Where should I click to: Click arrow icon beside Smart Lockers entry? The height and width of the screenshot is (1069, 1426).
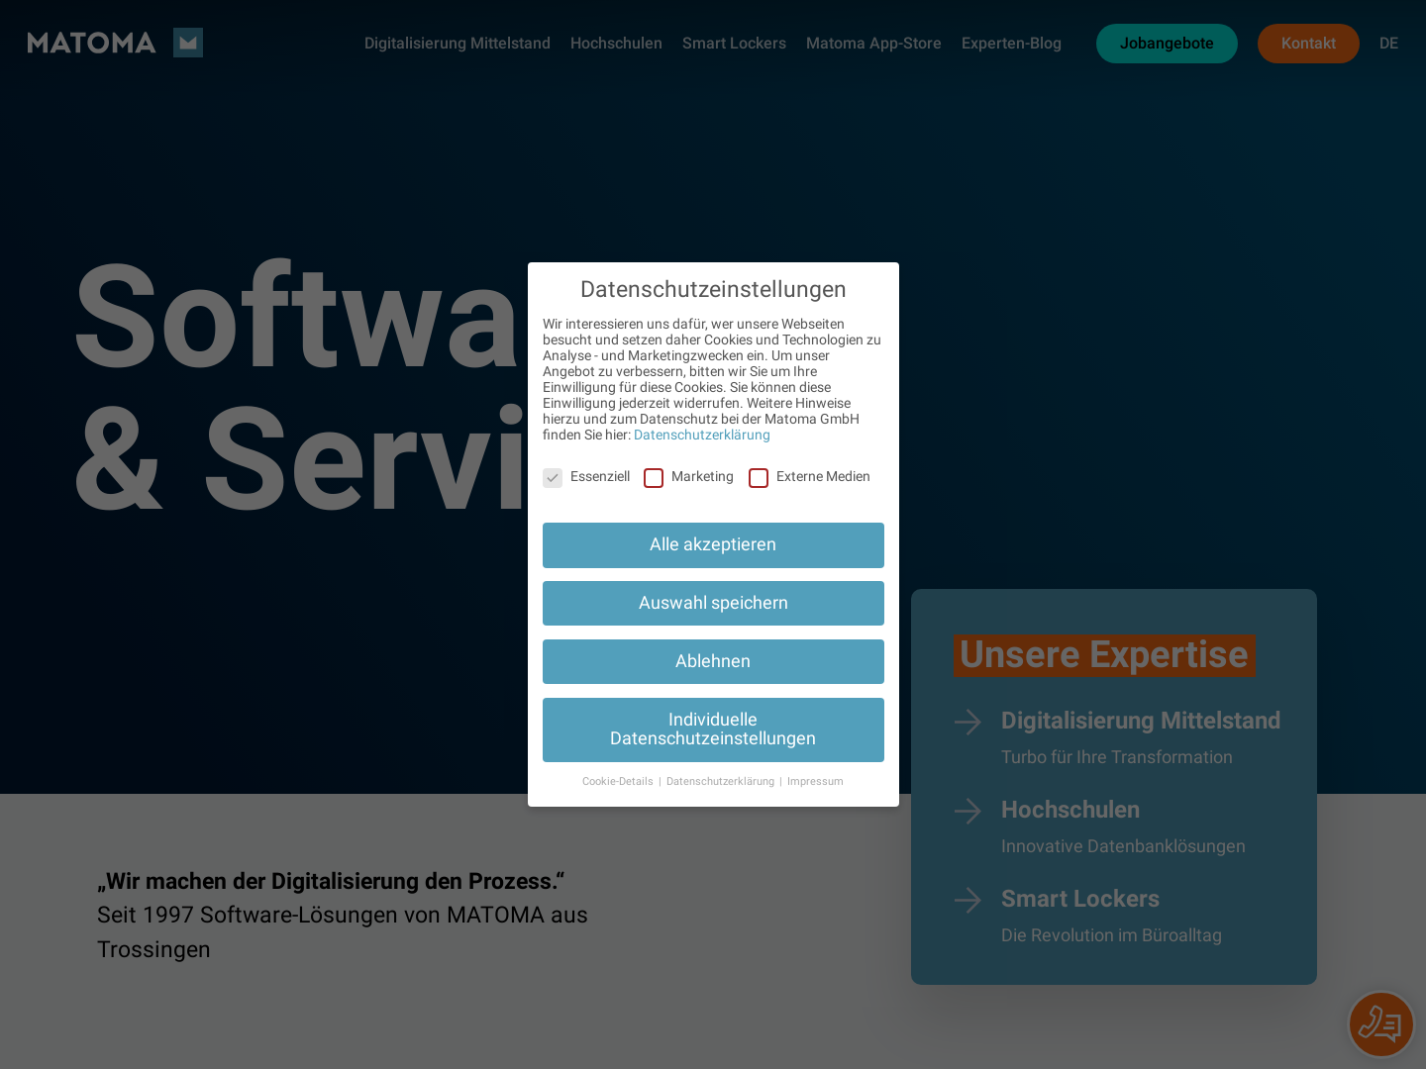[x=968, y=900]
